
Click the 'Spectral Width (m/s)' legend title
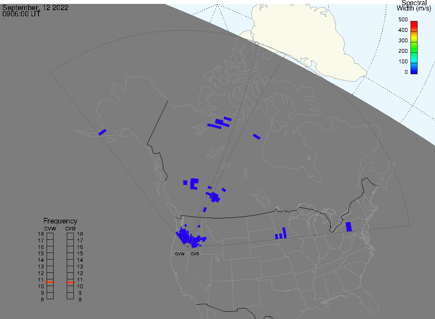(414, 5)
